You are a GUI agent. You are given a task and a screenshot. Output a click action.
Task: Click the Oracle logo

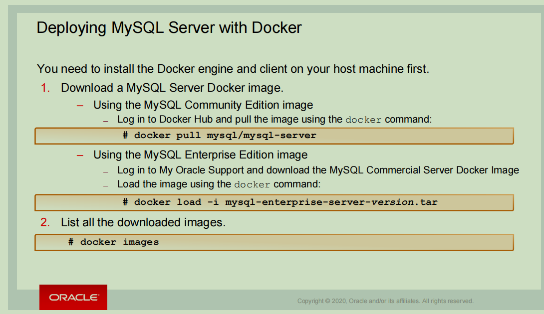click(73, 297)
